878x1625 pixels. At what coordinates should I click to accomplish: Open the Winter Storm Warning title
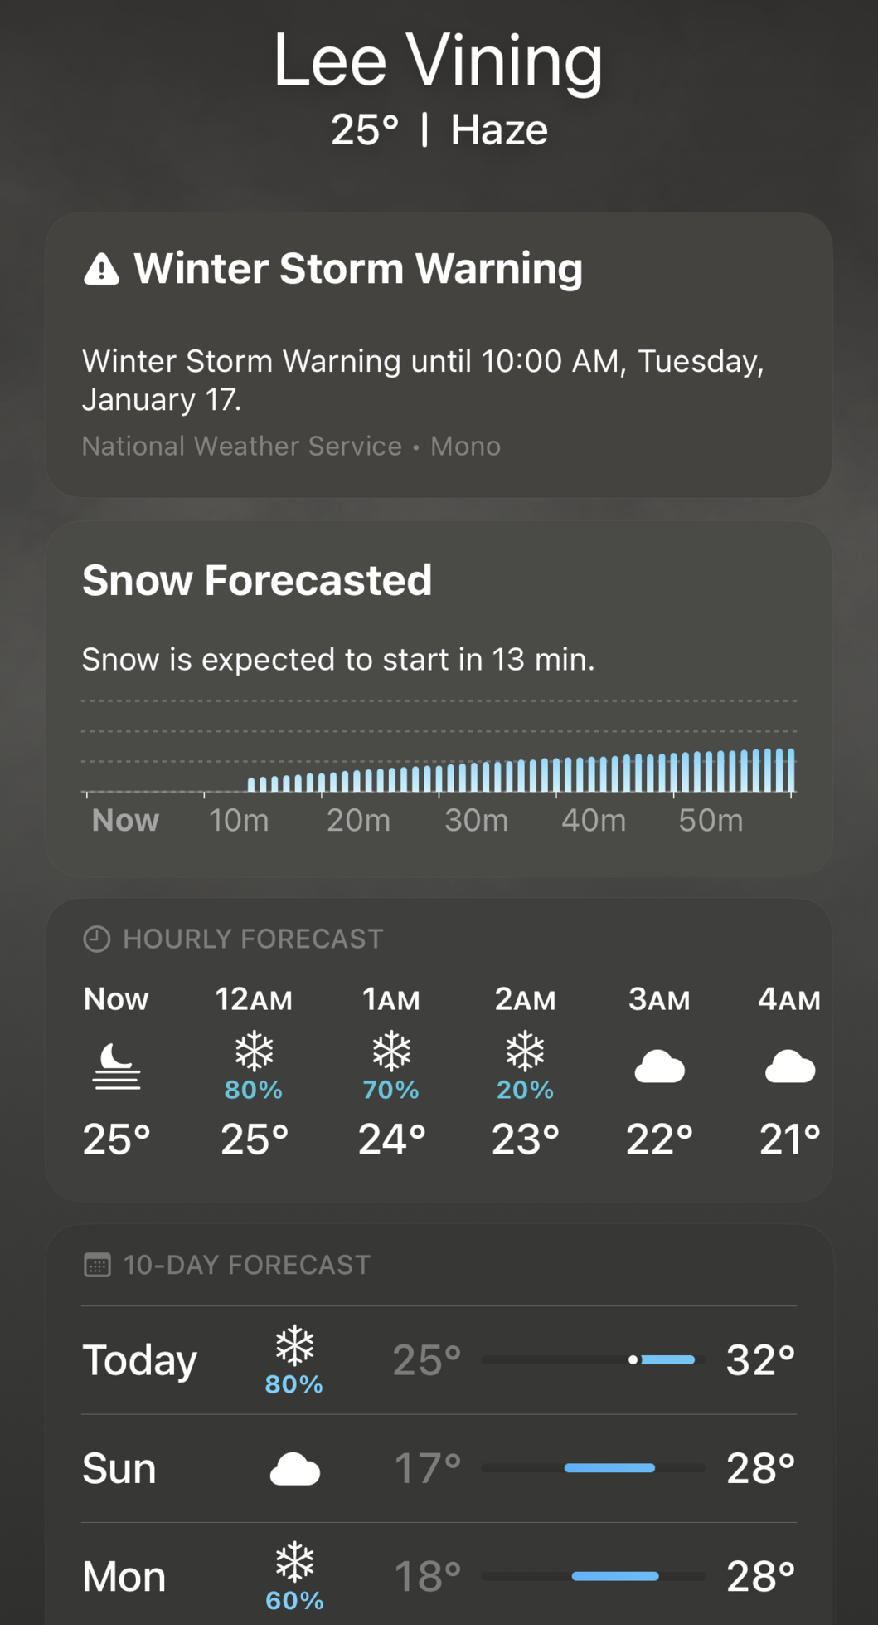pos(358,269)
